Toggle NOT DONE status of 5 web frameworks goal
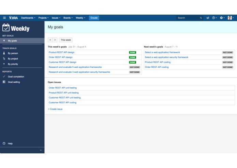The height and width of the screenshot is (168, 237). (135, 67)
